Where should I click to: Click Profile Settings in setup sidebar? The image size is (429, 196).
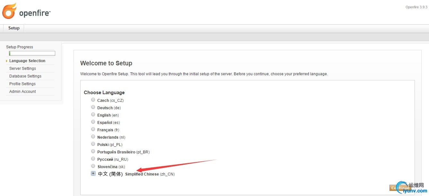pos(22,84)
